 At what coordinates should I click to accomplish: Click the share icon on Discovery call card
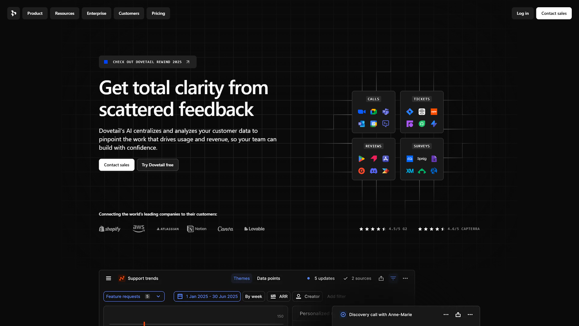point(458,314)
